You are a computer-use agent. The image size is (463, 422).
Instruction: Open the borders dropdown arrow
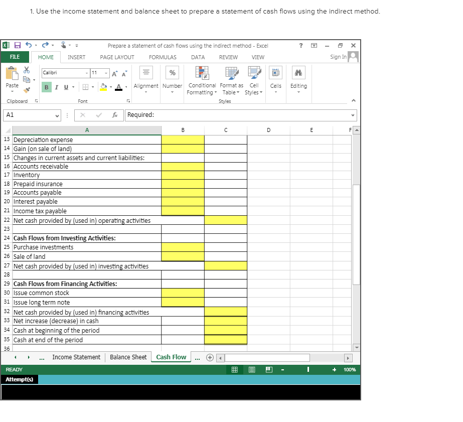pyautogui.click(x=93, y=87)
